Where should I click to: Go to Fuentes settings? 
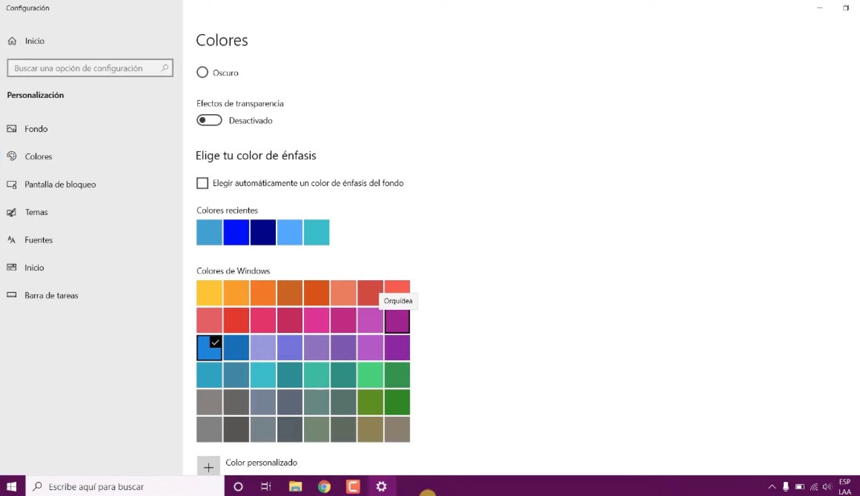[x=39, y=240]
